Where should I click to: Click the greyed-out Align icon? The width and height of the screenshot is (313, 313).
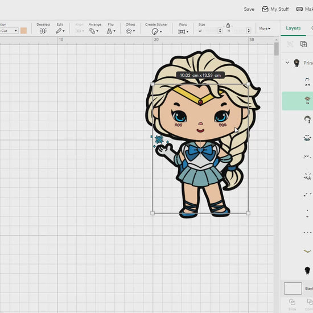[79, 31]
